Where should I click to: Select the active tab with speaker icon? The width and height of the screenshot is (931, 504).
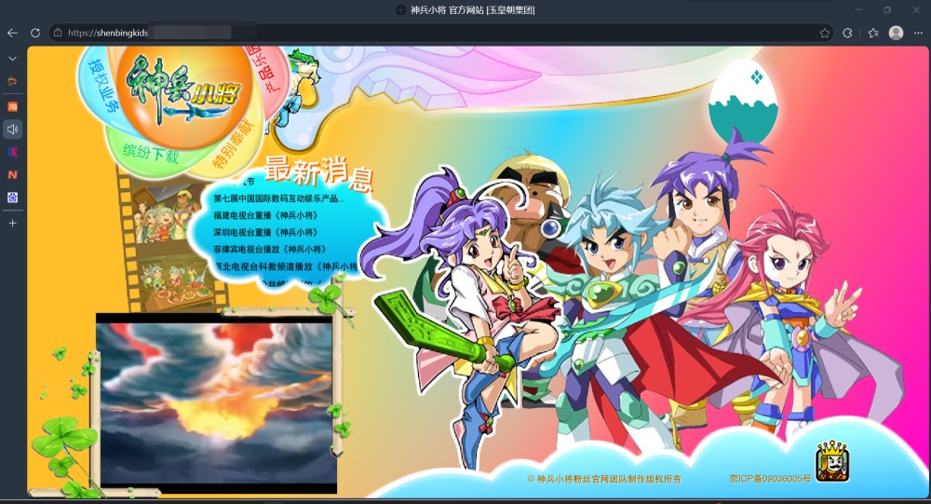tap(12, 129)
